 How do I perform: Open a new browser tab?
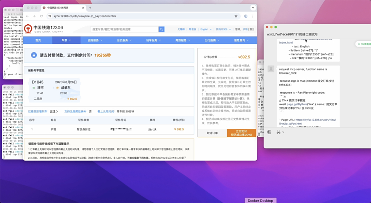(x=90, y=8)
